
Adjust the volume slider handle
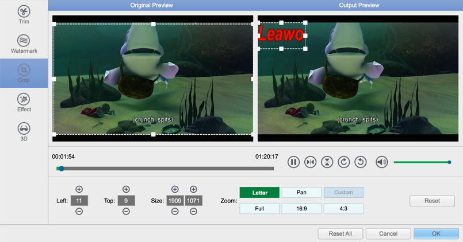[449, 162]
